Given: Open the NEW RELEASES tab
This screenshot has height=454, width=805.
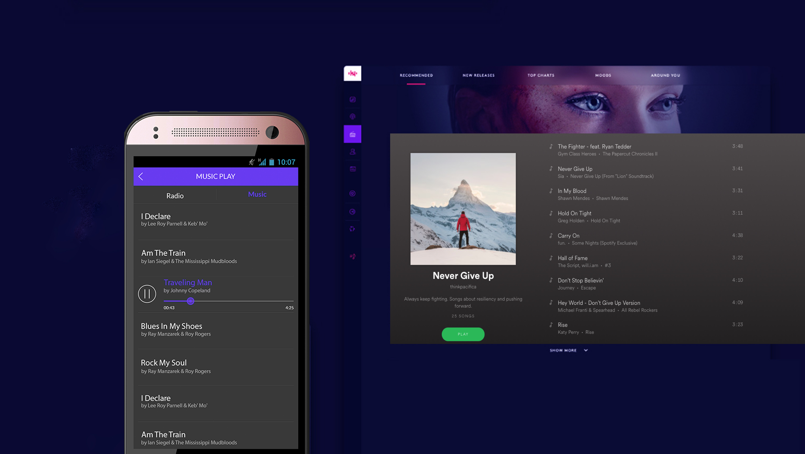Looking at the screenshot, I should pyautogui.click(x=478, y=75).
